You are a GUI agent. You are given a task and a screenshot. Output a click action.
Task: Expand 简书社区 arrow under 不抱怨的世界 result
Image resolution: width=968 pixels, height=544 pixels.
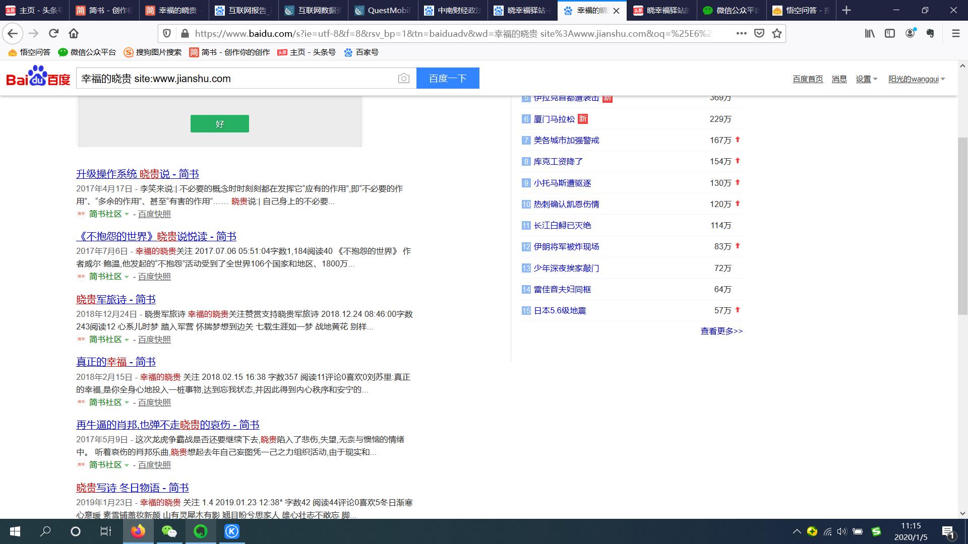127,277
